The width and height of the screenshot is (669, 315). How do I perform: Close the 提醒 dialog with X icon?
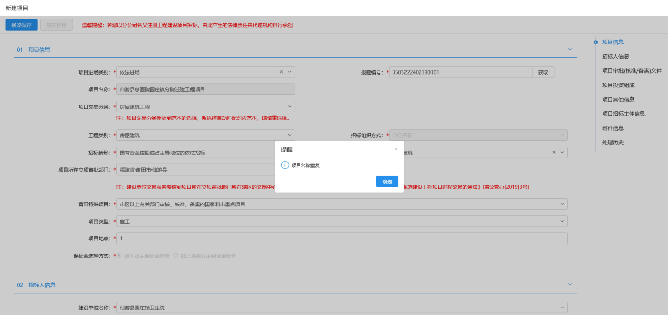pyautogui.click(x=396, y=149)
